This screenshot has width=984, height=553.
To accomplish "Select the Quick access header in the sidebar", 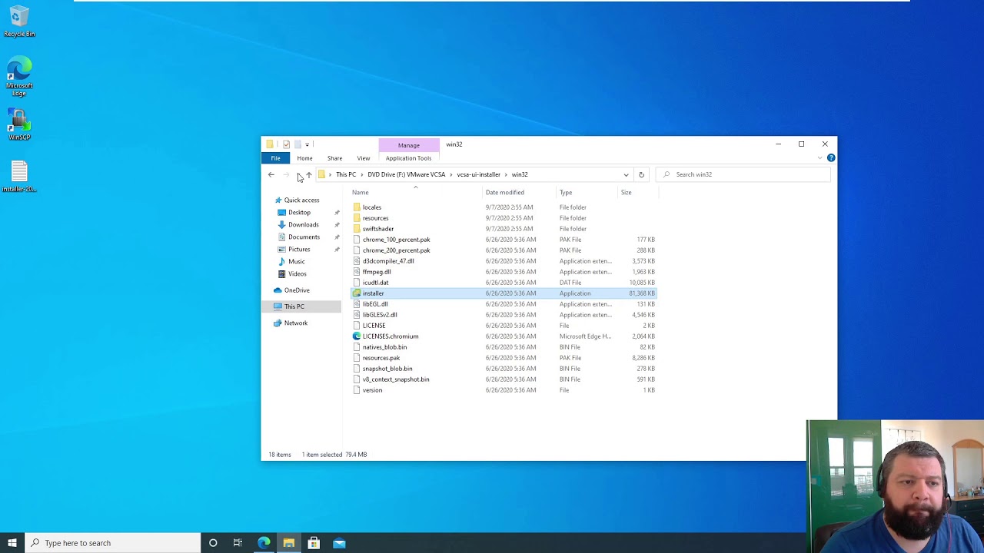I will [301, 200].
